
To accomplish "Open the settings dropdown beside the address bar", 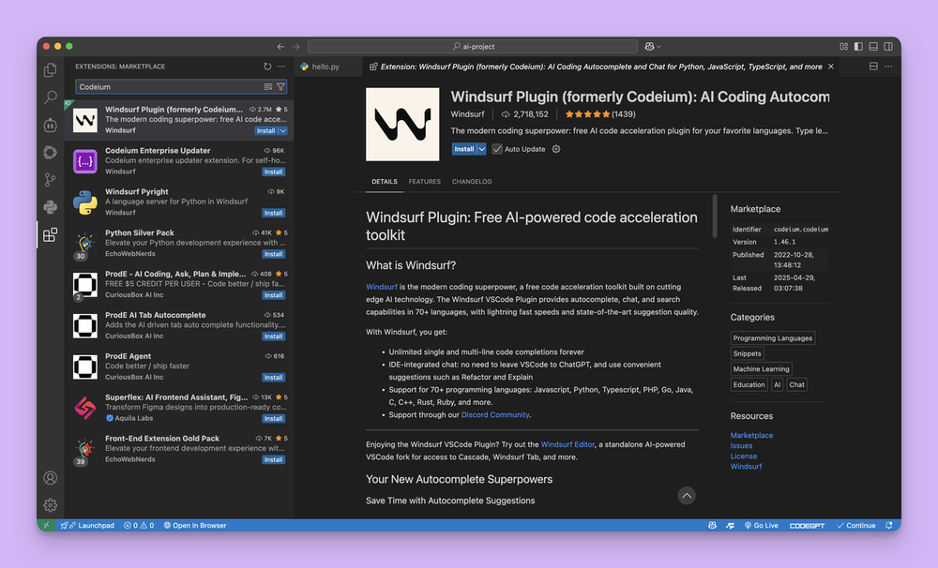I will 651,45.
